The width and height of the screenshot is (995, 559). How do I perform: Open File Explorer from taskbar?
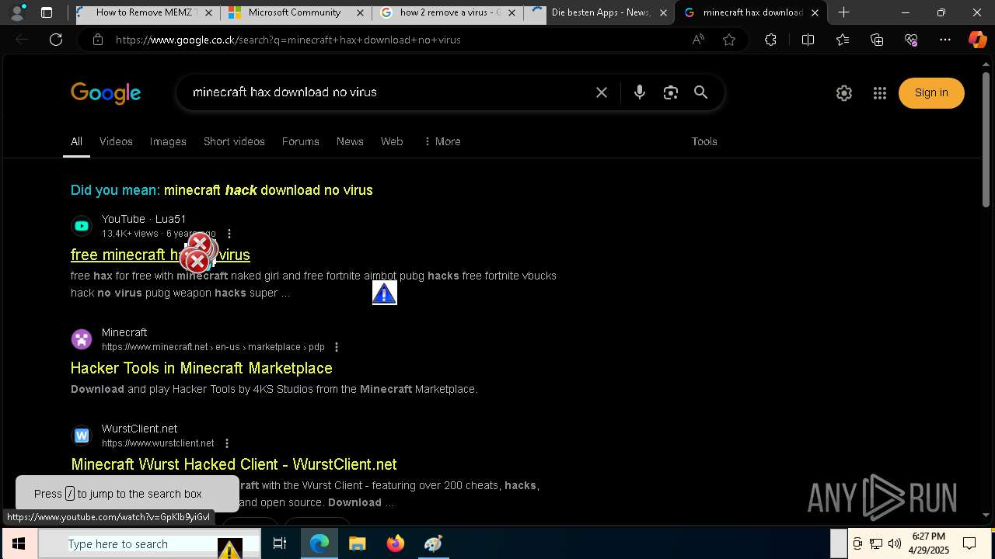point(357,543)
